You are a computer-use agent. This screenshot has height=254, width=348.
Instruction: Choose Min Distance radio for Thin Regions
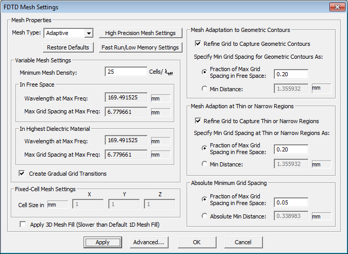coord(205,164)
